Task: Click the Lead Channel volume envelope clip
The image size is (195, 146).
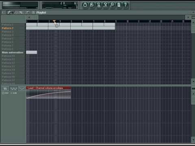Action: [49, 92]
